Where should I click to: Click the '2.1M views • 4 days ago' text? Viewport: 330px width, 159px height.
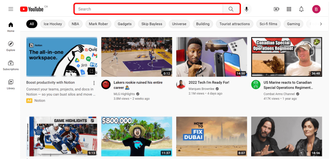pyautogui.click(x=205, y=93)
